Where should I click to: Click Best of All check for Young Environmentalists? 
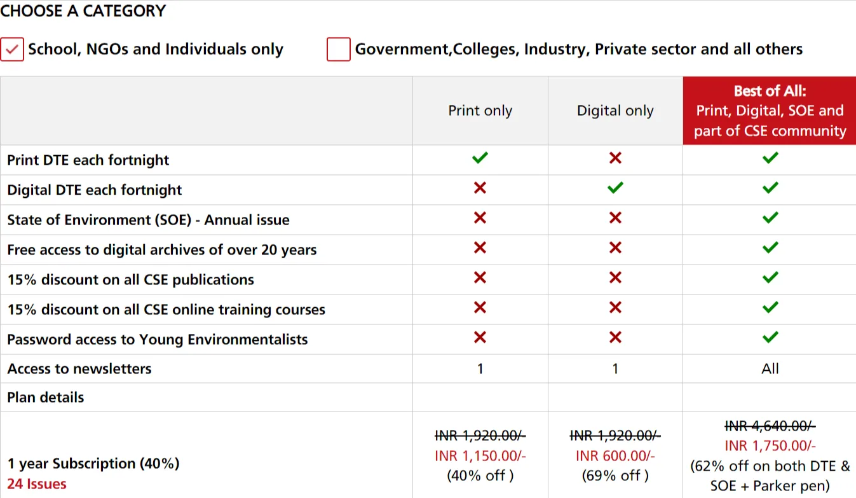click(770, 337)
